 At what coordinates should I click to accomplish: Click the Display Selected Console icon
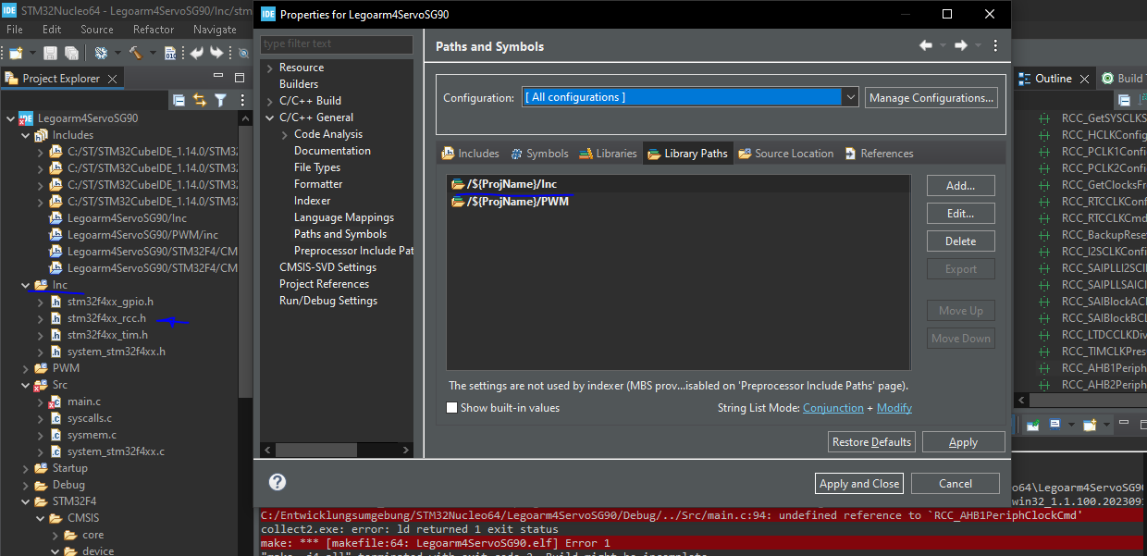tap(1055, 425)
